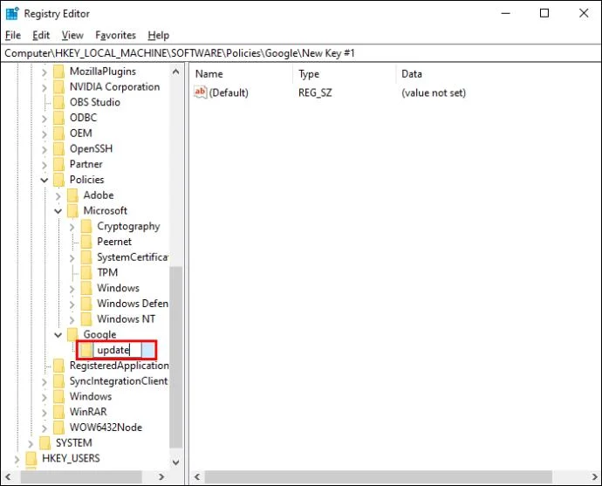This screenshot has height=486, width=602.
Task: Select the Cryptography folder icon
Action: 86,226
